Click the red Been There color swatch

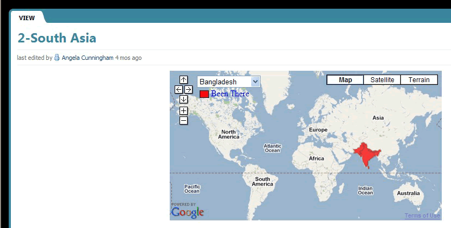204,94
